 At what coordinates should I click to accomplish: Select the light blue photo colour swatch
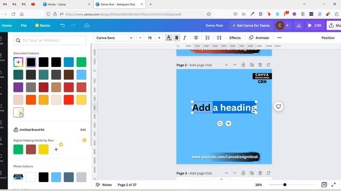pyautogui.click(x=56, y=177)
